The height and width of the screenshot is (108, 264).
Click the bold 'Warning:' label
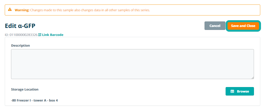click(x=22, y=10)
